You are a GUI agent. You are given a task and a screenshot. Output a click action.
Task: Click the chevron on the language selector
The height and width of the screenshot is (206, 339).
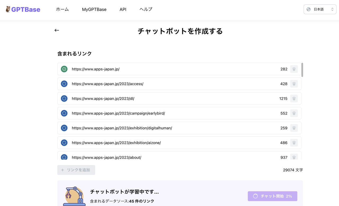click(332, 9)
